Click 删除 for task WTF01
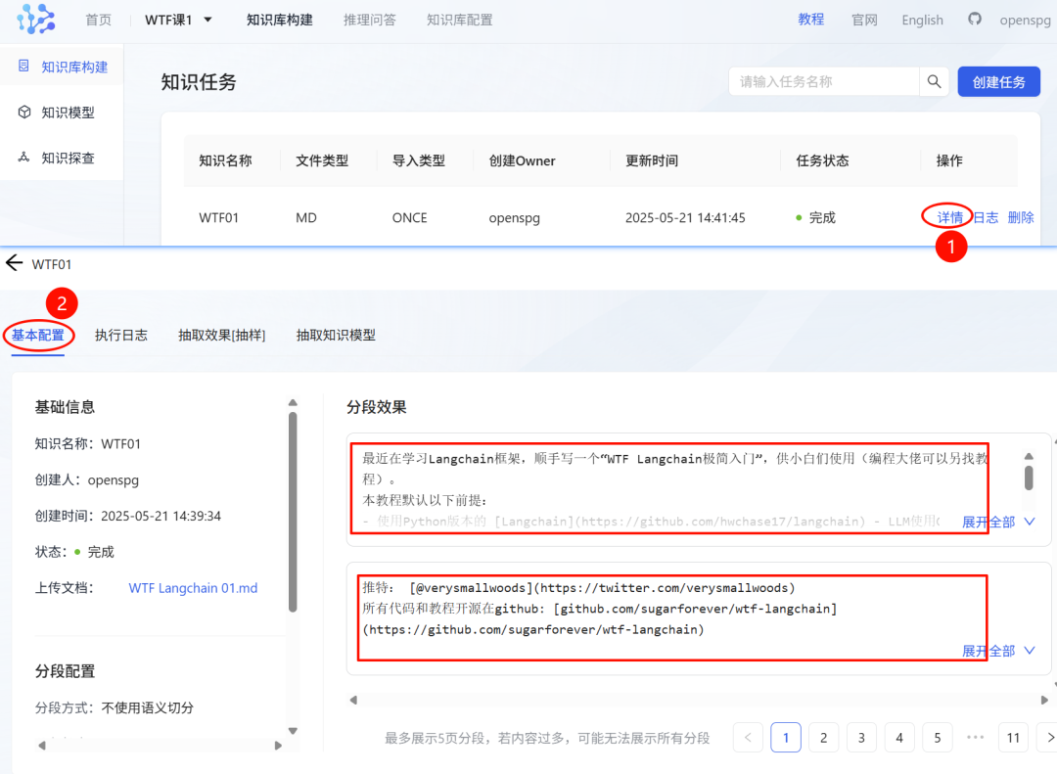 [x=1021, y=217]
